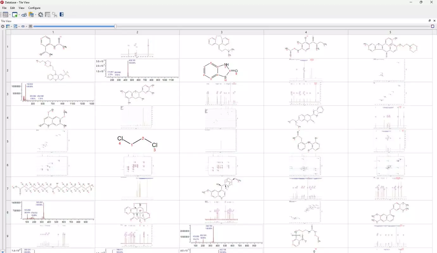Image resolution: width=437 pixels, height=253 pixels.
Task: Expand the dropdown arrow beside tile grid icon
Action: pyautogui.click(x=10, y=15)
